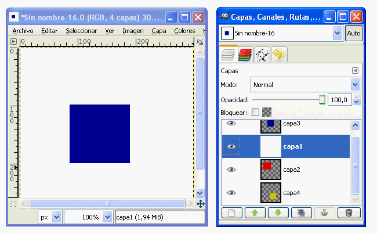Image resolution: width=377 pixels, height=234 pixels.
Task: Click the status bar text capa1 (1,94 MiB)
Action: pyautogui.click(x=140, y=217)
